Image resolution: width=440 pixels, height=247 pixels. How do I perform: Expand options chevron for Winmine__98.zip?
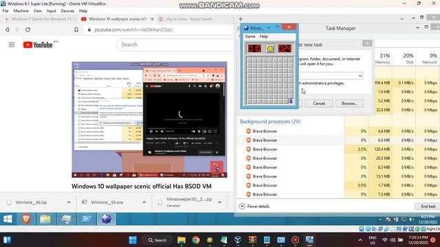tap(69, 202)
